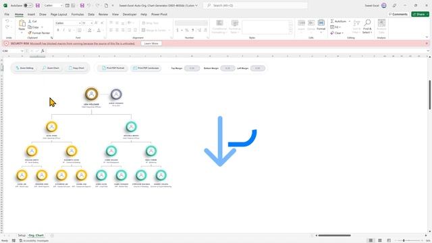This screenshot has width=432, height=243.
Task: Open Merge & Center dropdown
Action: click(169, 30)
